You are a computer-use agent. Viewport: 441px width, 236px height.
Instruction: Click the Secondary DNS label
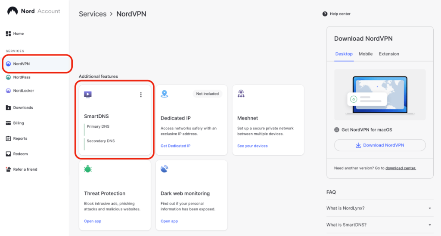101,141
